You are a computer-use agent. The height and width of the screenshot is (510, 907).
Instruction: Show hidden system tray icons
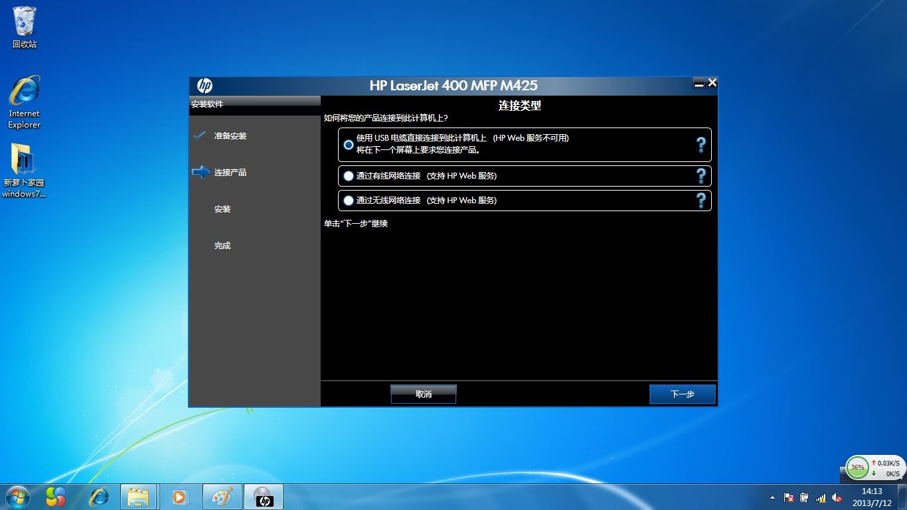tap(772, 497)
